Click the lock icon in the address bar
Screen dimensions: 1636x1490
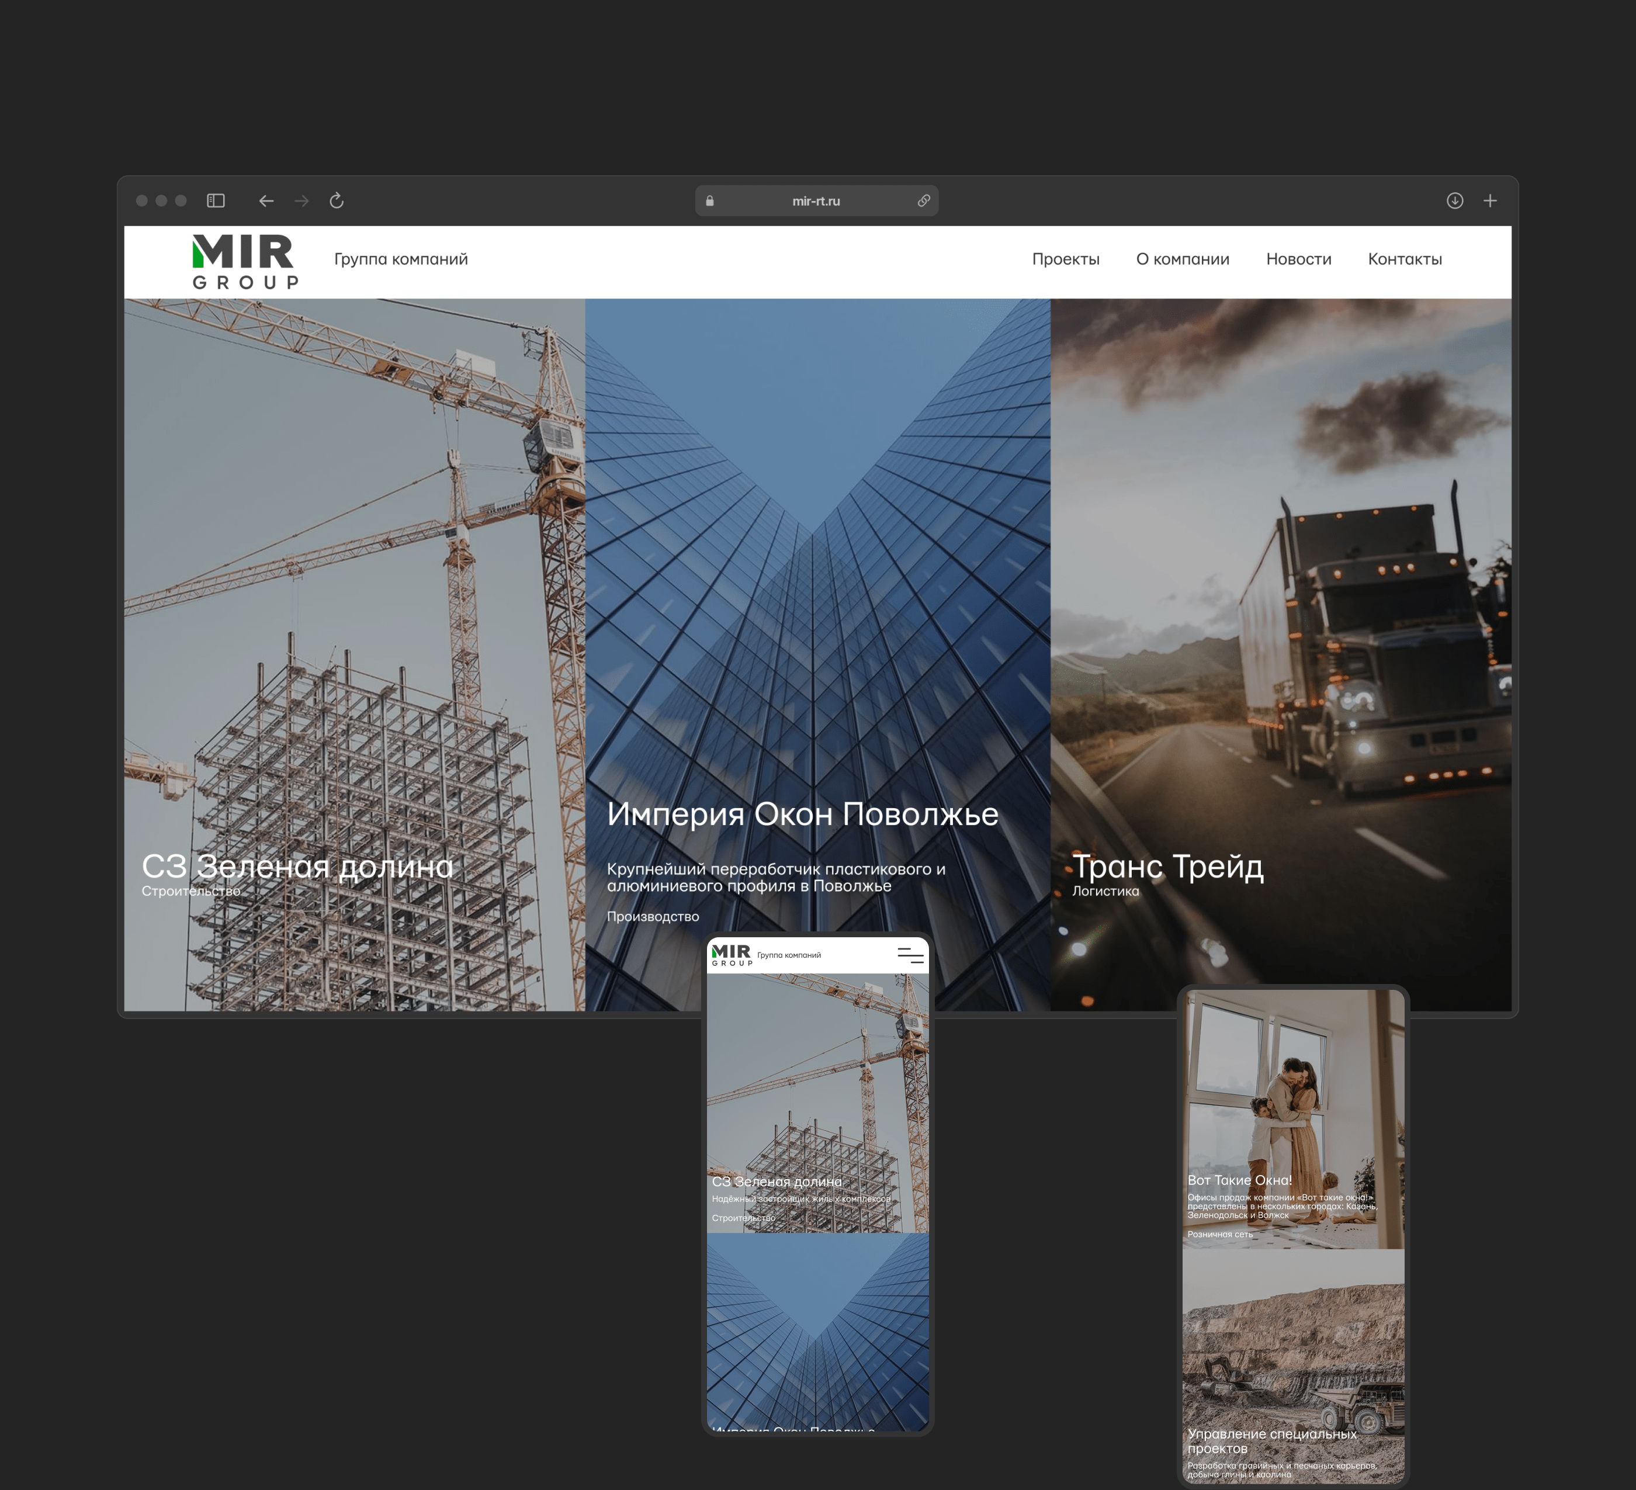pos(710,201)
